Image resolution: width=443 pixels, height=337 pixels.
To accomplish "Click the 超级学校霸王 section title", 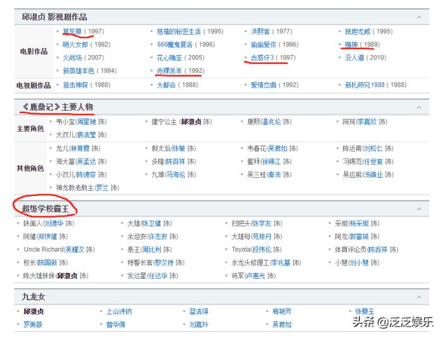I will coord(49,208).
